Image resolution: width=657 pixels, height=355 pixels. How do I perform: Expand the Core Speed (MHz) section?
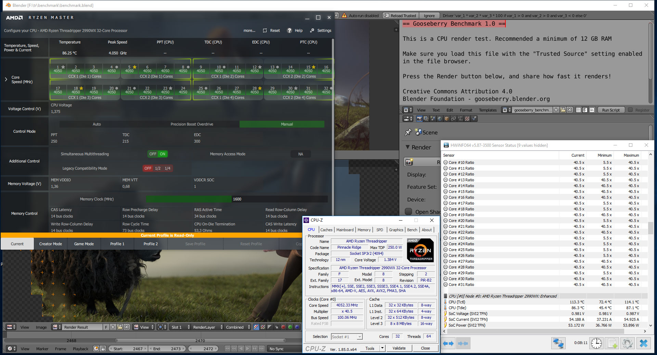pyautogui.click(x=6, y=79)
